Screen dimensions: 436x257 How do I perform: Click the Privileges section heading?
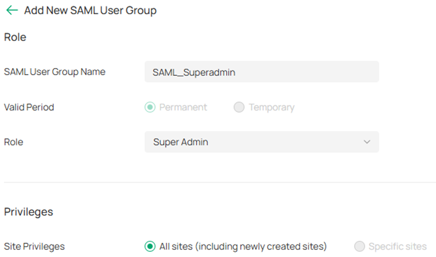point(28,211)
